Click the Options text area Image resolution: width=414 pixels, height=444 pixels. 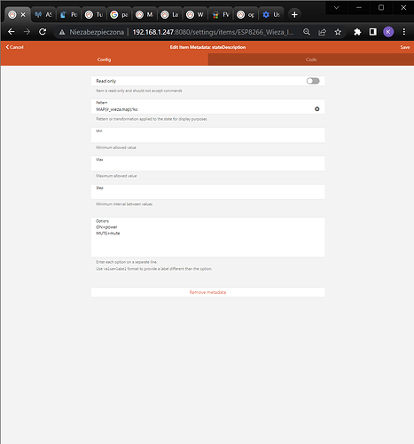(207, 237)
